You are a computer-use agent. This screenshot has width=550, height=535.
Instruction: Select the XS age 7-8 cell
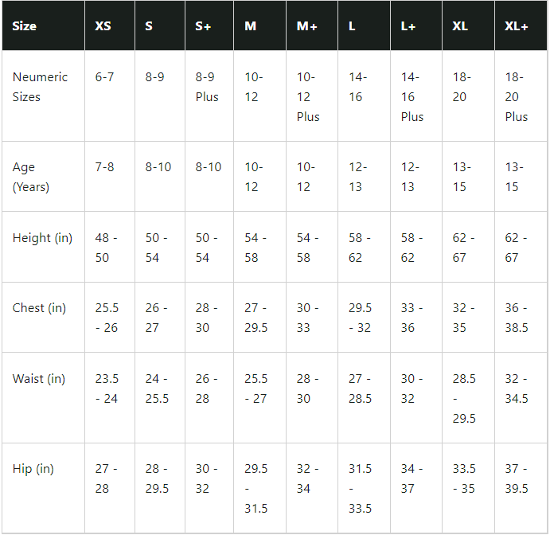pos(104,167)
